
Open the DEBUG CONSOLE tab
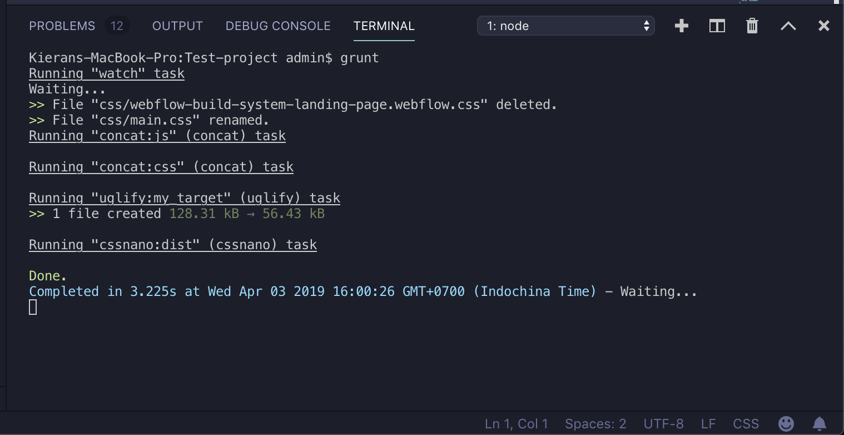278,26
